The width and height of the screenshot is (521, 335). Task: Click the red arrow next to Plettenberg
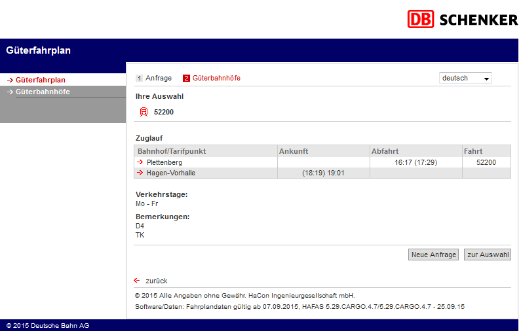tap(140, 162)
